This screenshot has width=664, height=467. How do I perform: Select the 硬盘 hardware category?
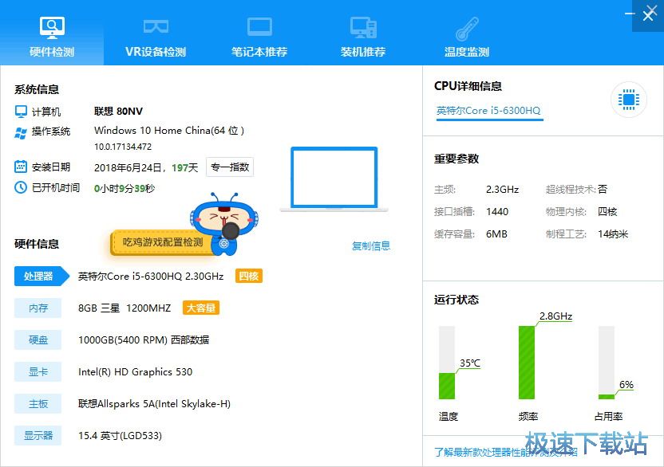[38, 339]
